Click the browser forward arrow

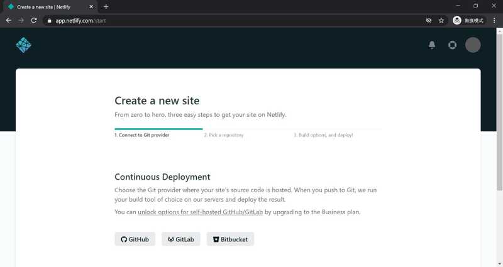[x=21, y=21]
